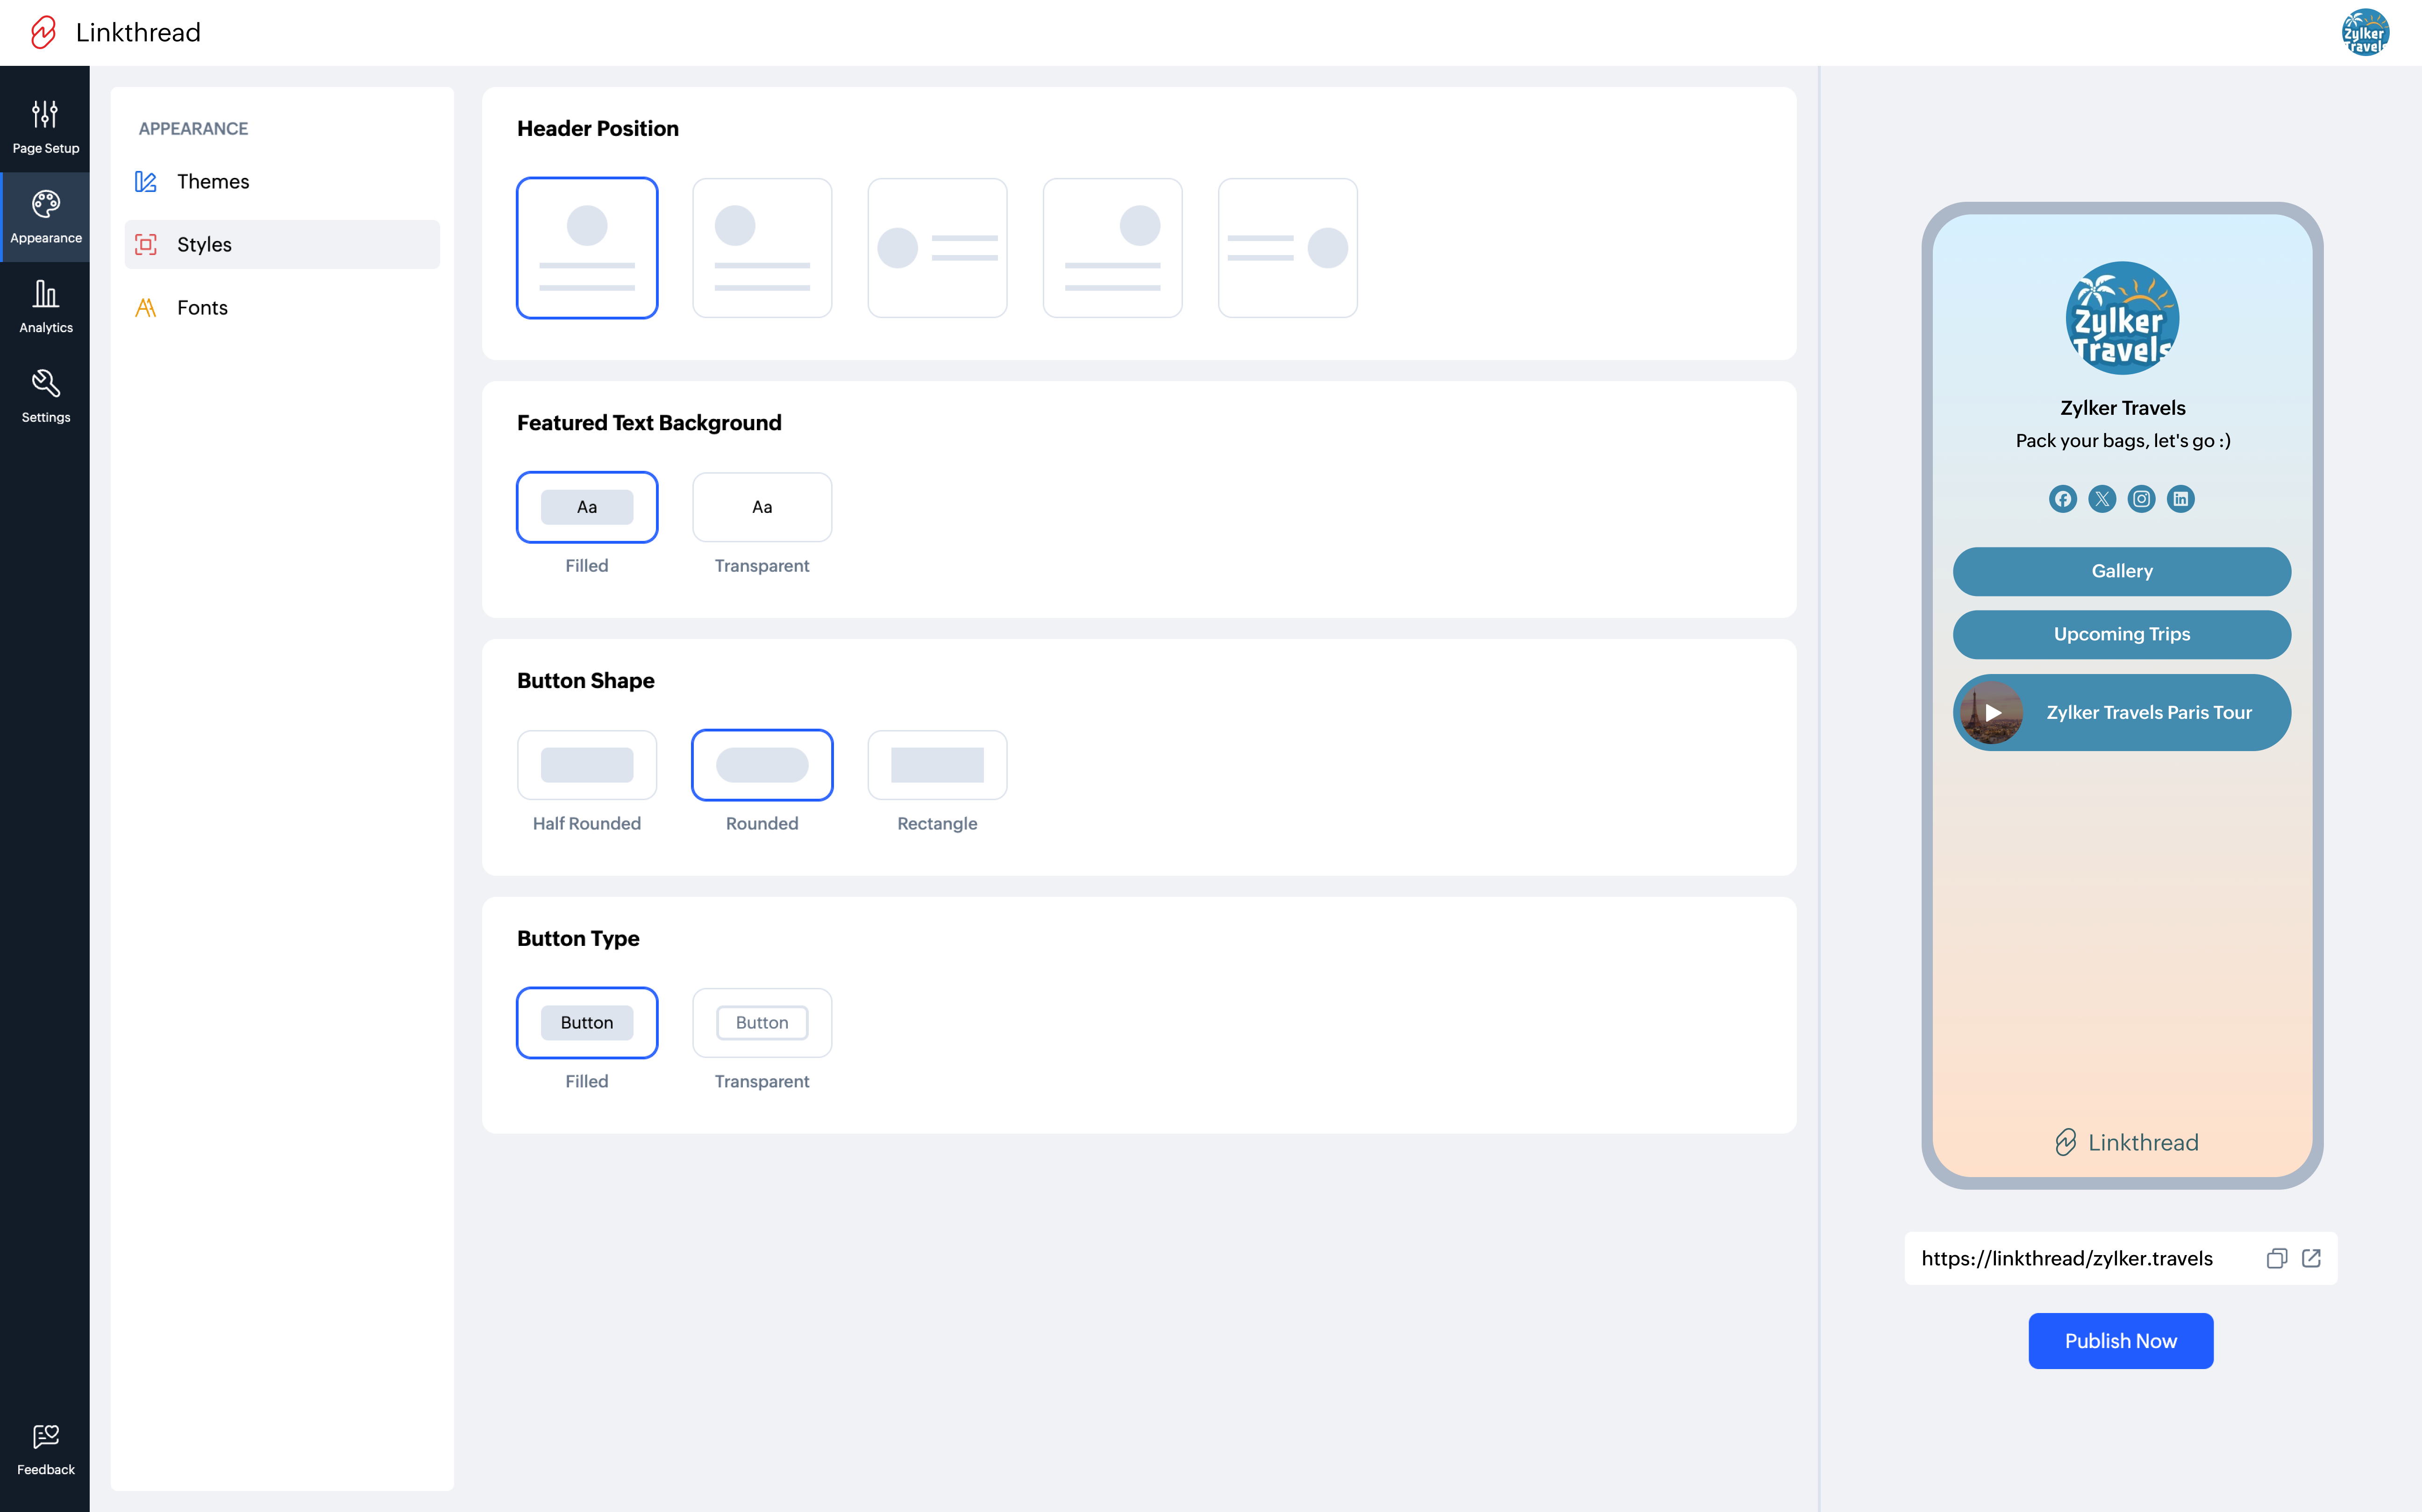Select Transparent button type
2422x1512 pixels.
[x=761, y=1022]
